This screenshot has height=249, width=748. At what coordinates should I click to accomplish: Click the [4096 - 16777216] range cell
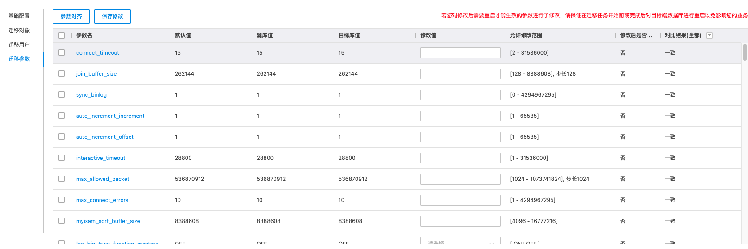coord(534,221)
